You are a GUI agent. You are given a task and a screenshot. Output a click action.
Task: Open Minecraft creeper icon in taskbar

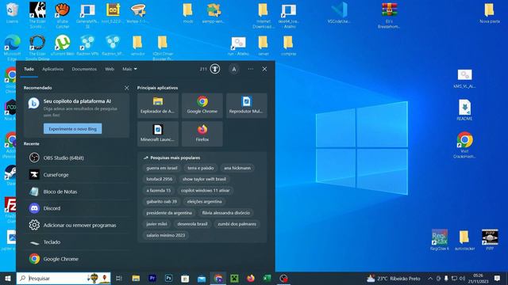click(234, 278)
